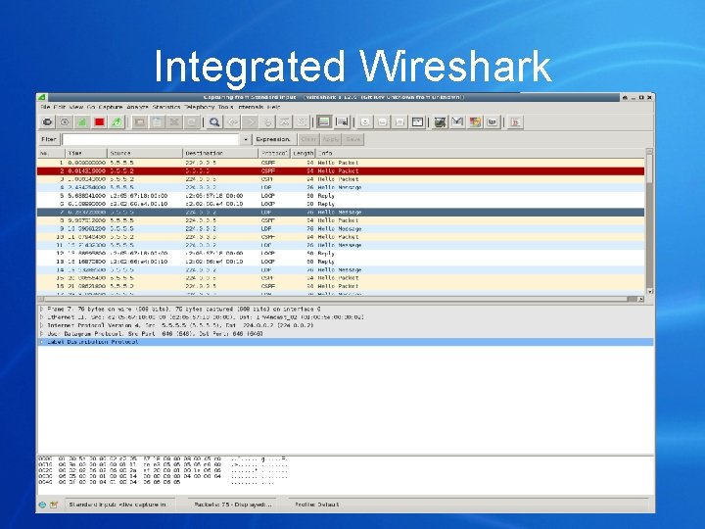Open Preferences toolbar icon
The height and width of the screenshot is (529, 705).
pos(493,121)
